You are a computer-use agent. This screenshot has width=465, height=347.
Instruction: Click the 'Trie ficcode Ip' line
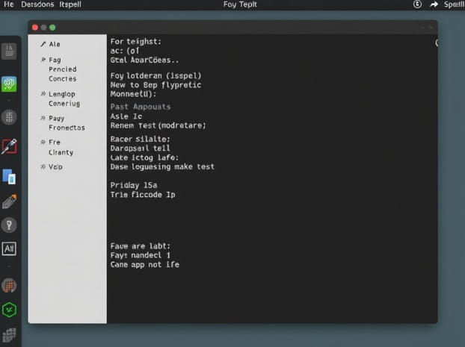click(x=143, y=195)
